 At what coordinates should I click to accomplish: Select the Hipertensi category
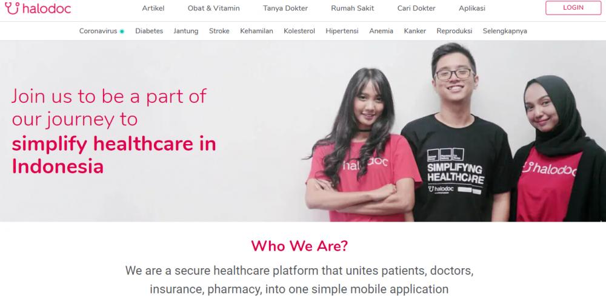(342, 31)
